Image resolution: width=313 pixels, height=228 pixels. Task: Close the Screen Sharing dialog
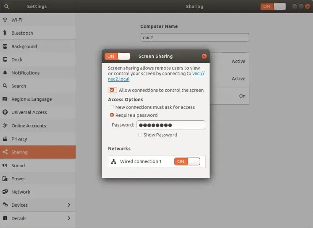coord(204,56)
